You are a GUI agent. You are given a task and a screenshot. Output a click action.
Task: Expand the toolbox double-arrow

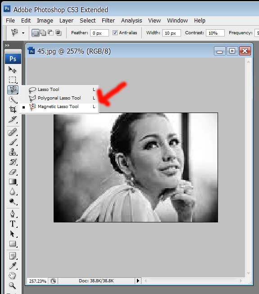point(7,45)
